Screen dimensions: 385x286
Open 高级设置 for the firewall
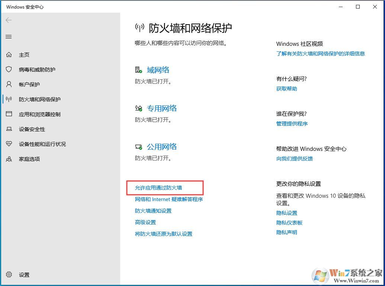(x=145, y=222)
